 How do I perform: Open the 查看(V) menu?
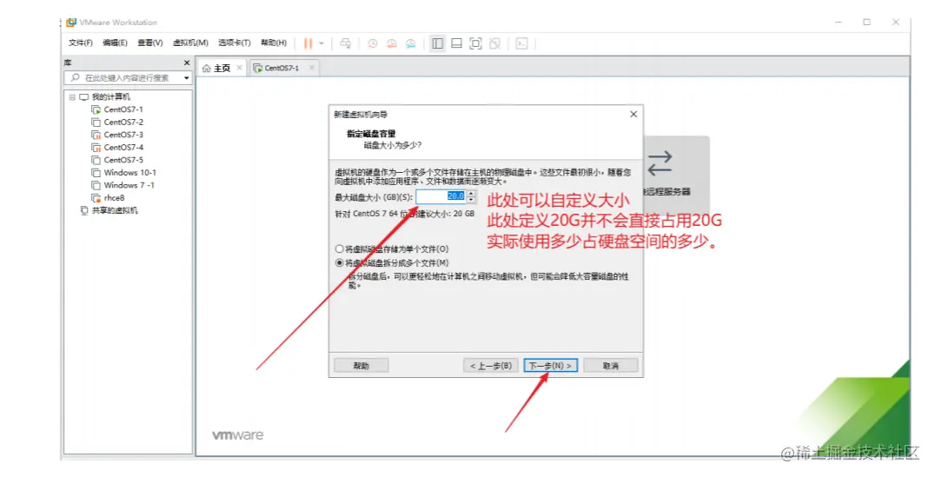[x=149, y=43]
